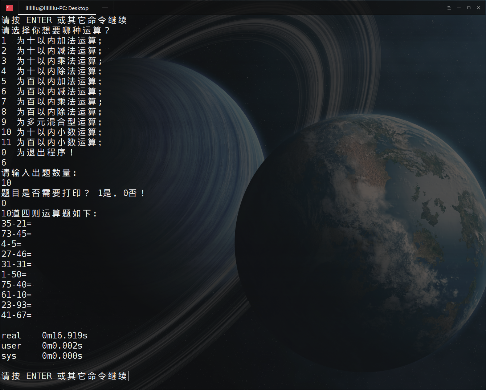Image resolution: width=486 pixels, height=390 pixels.
Task: Click the top '请按 ENTER 或其它命令继续' line
Action: pos(64,20)
